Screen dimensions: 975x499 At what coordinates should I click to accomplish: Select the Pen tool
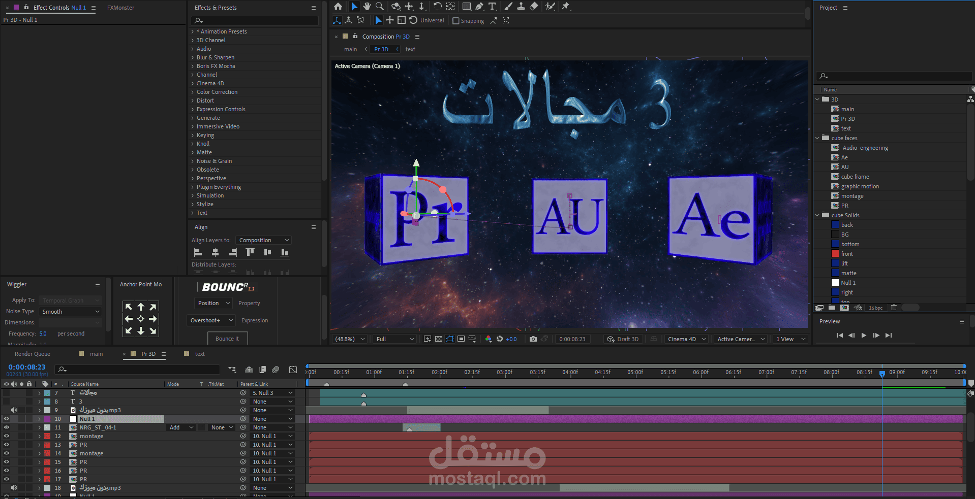click(x=479, y=7)
